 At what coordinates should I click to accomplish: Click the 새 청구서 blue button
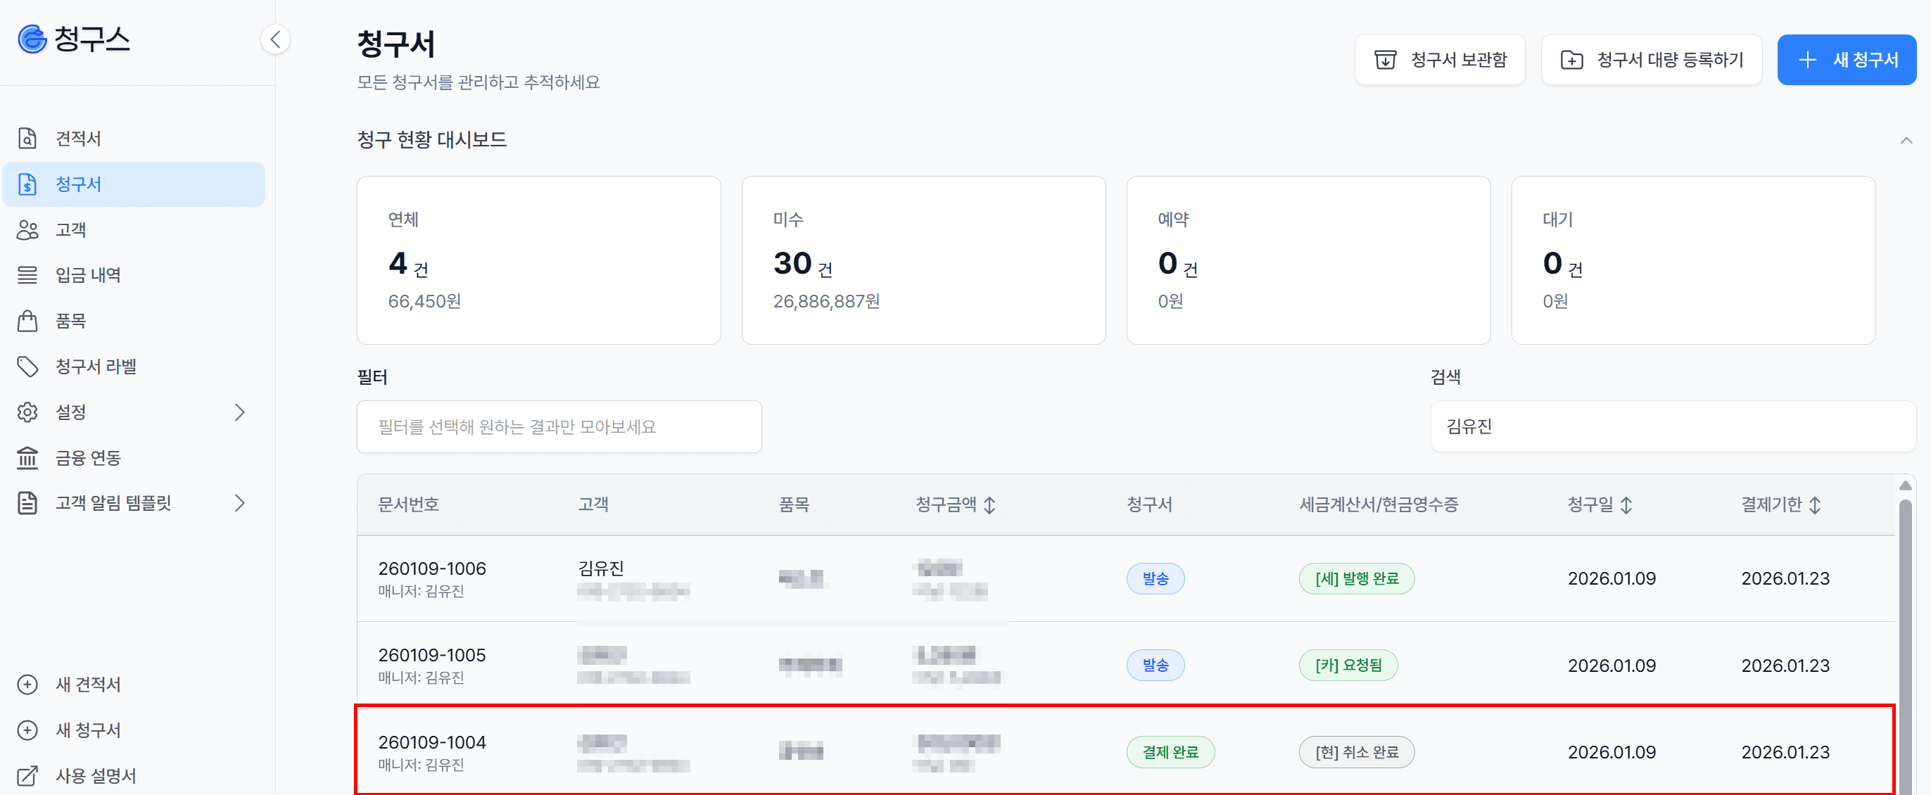tap(1847, 60)
